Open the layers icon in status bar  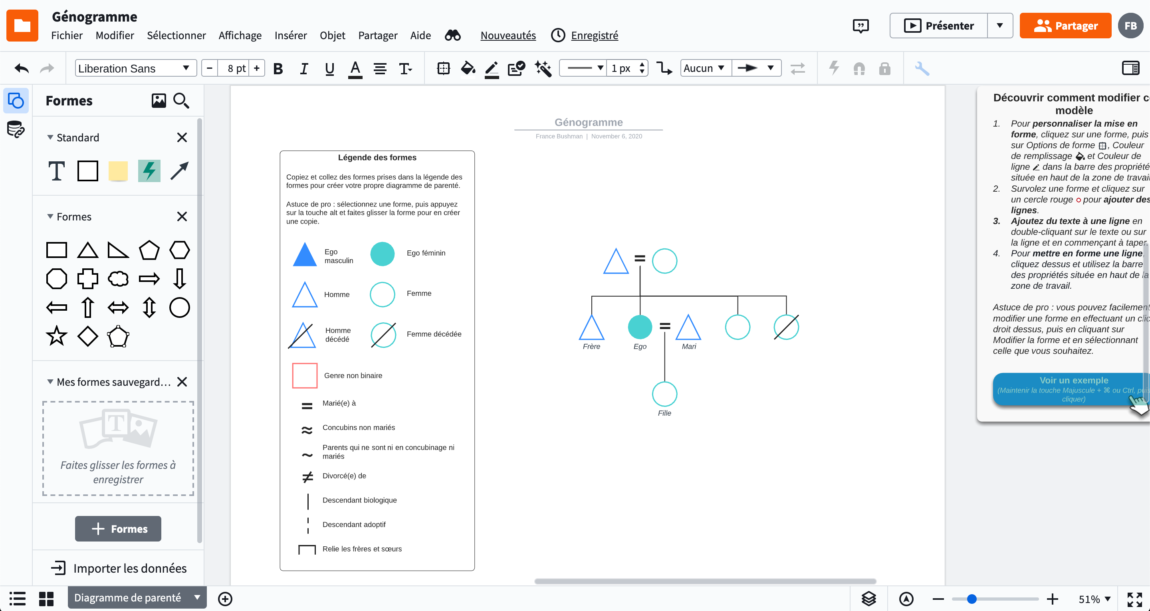pyautogui.click(x=868, y=599)
